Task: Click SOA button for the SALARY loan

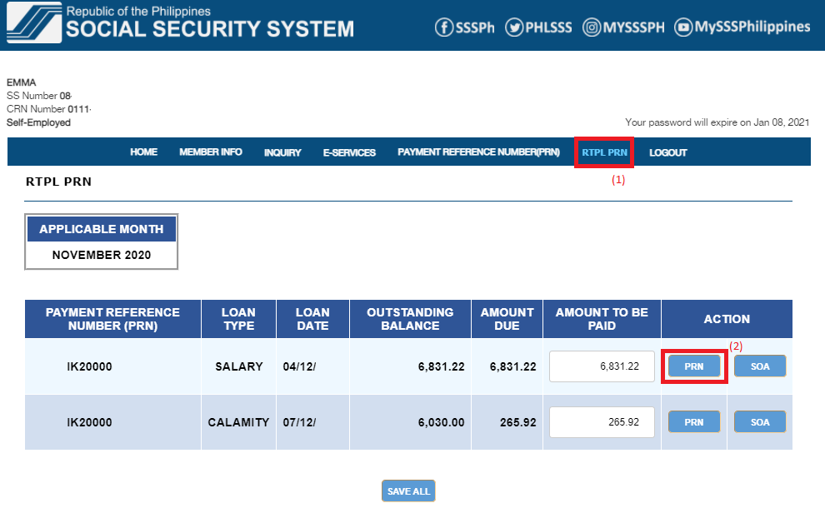Action: pos(759,366)
